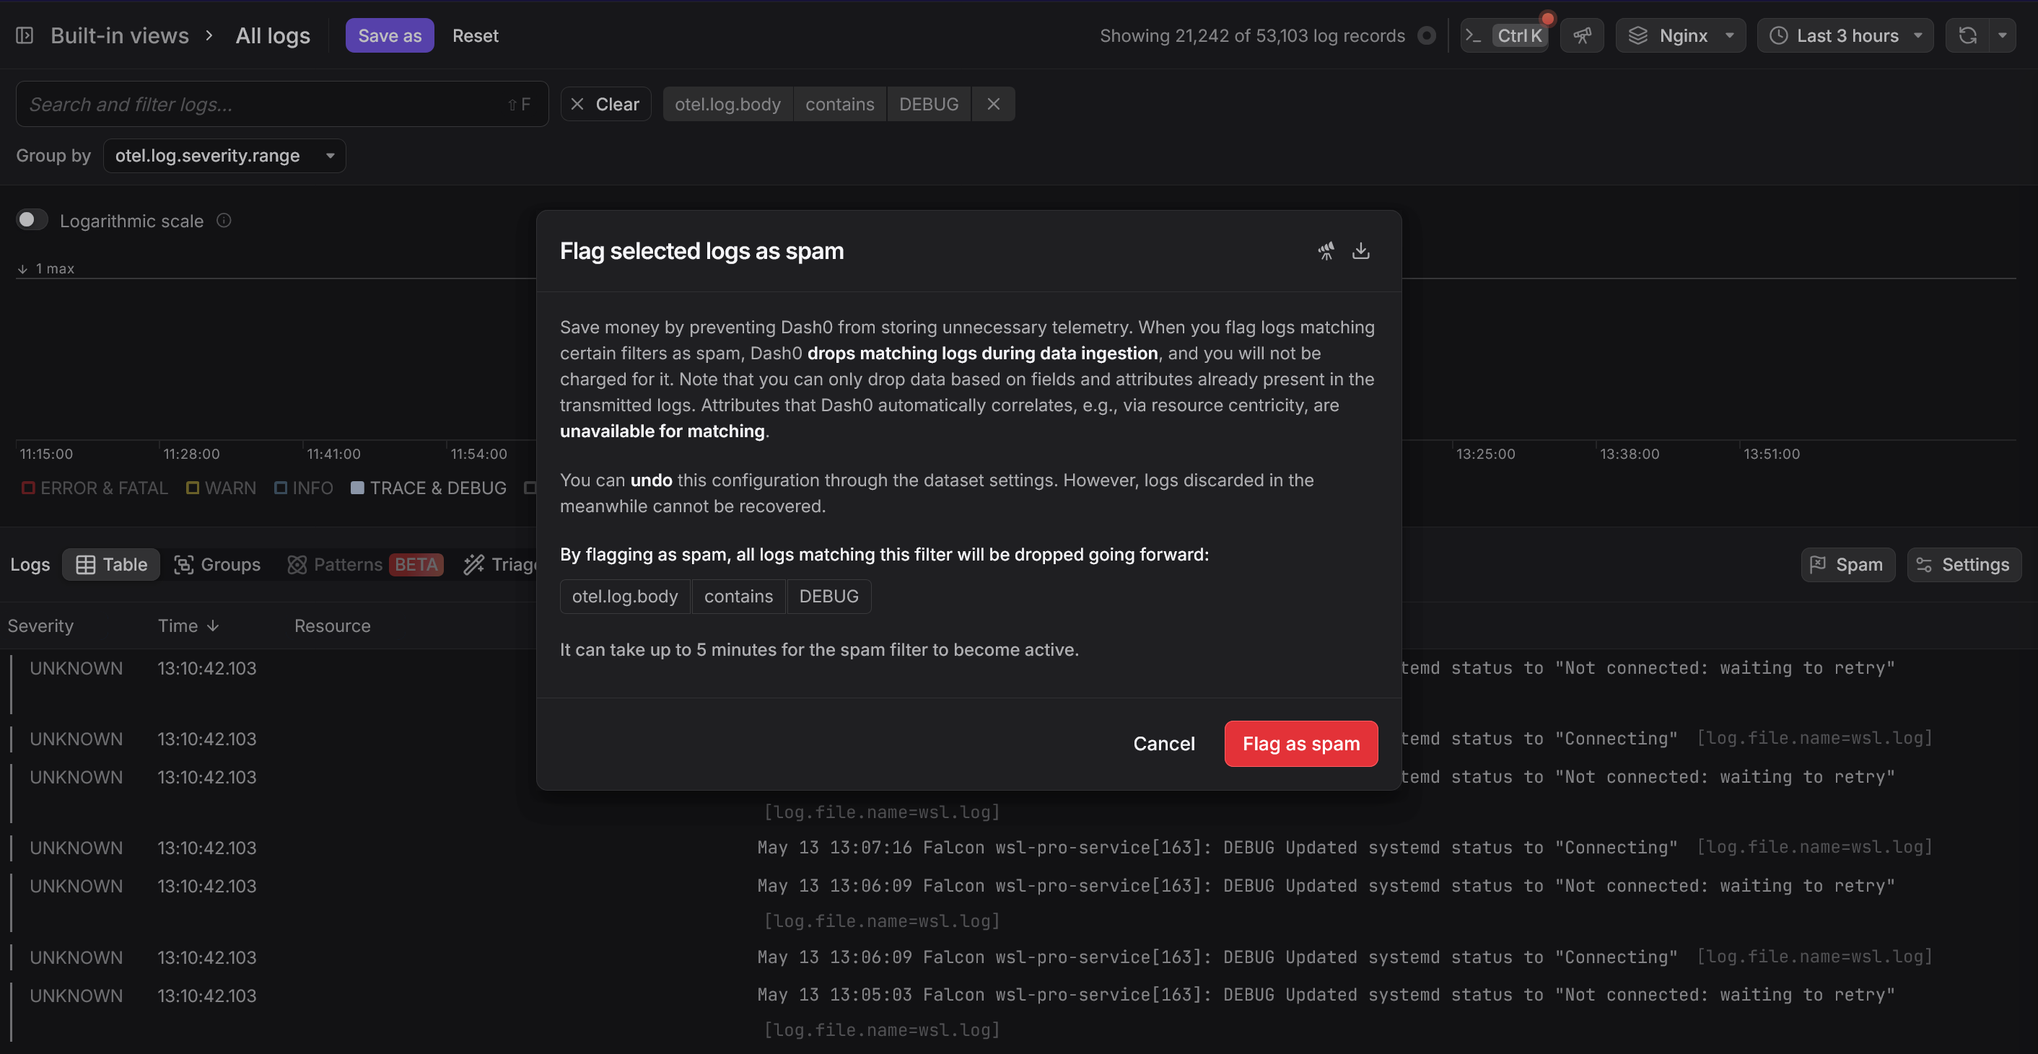Open the Spam flag button
Image resolution: width=2038 pixels, height=1054 pixels.
pyautogui.click(x=1847, y=565)
